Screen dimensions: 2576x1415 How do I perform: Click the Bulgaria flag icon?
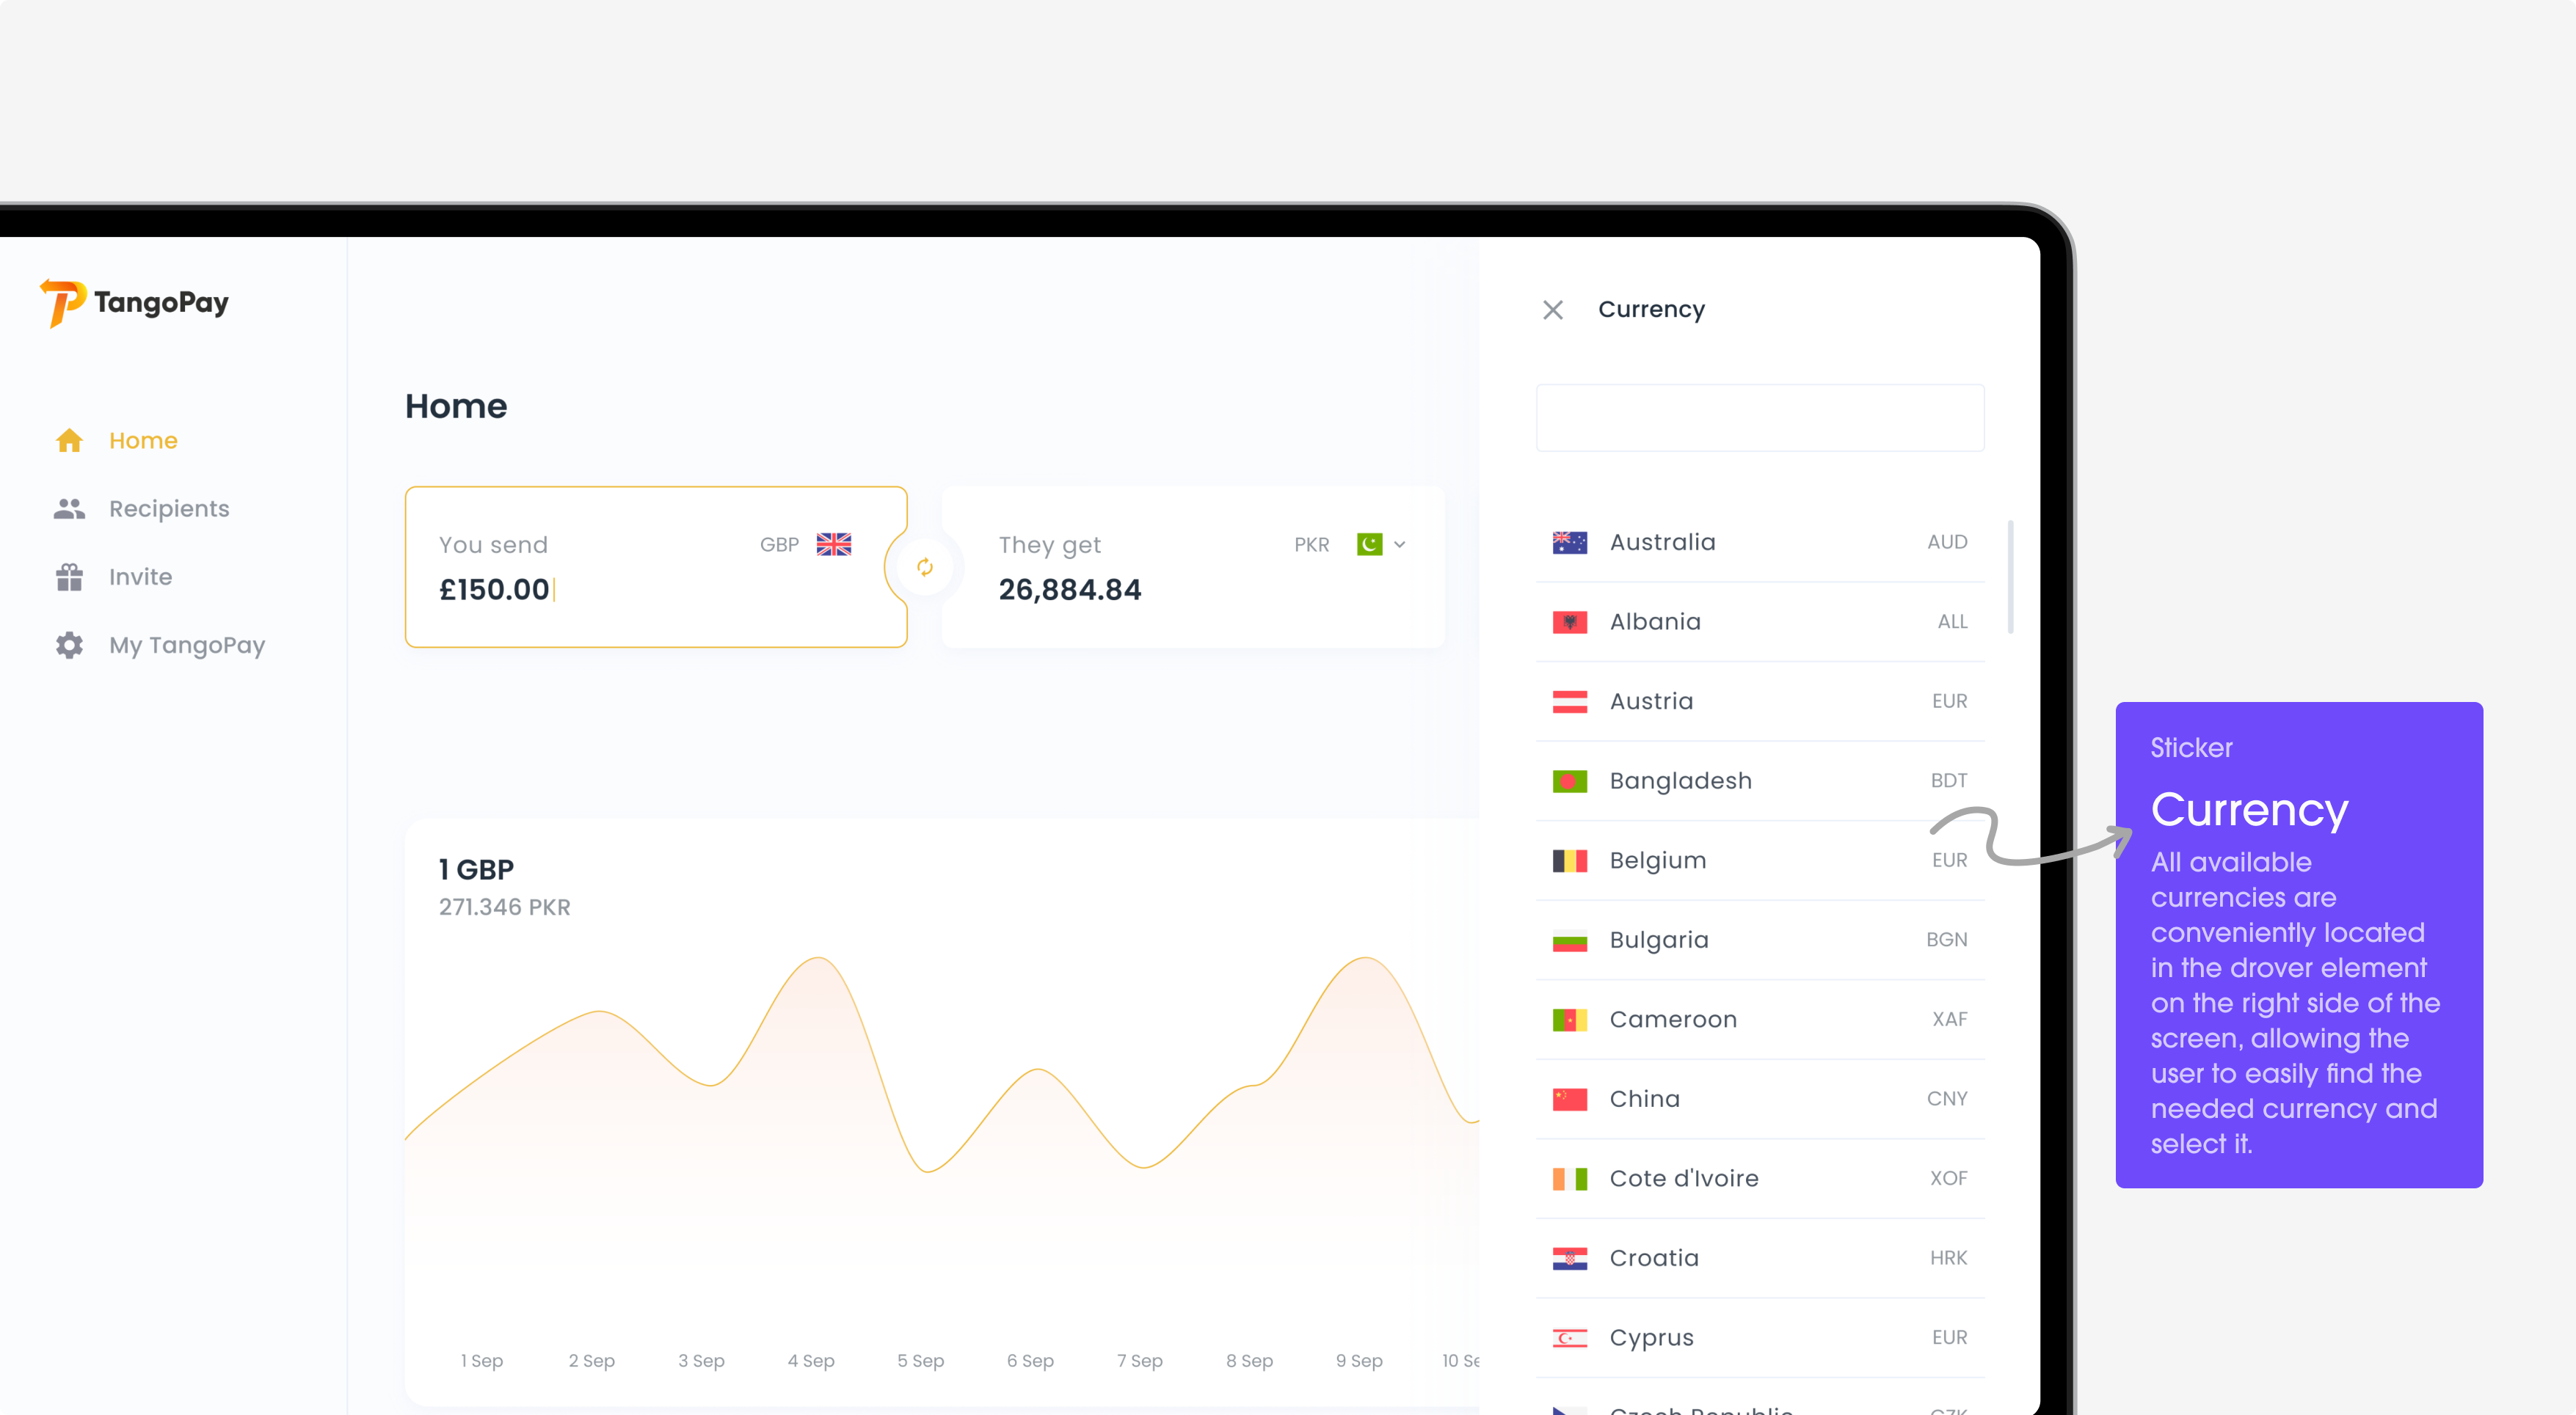click(x=1569, y=940)
